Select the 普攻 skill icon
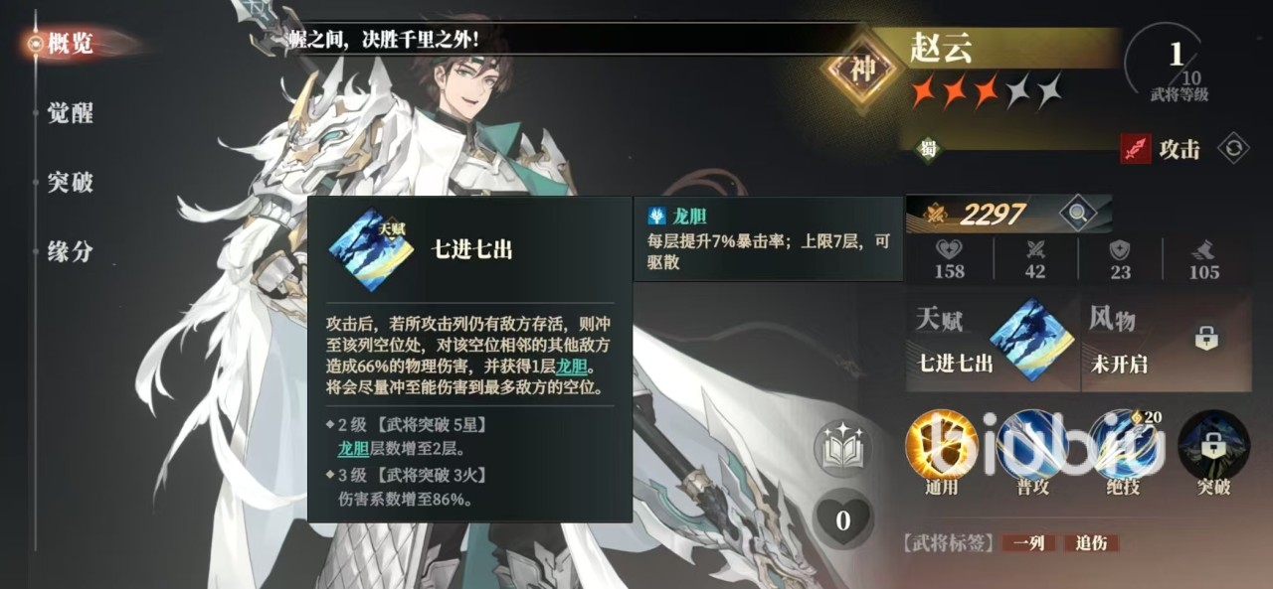1273x589 pixels. [1031, 445]
